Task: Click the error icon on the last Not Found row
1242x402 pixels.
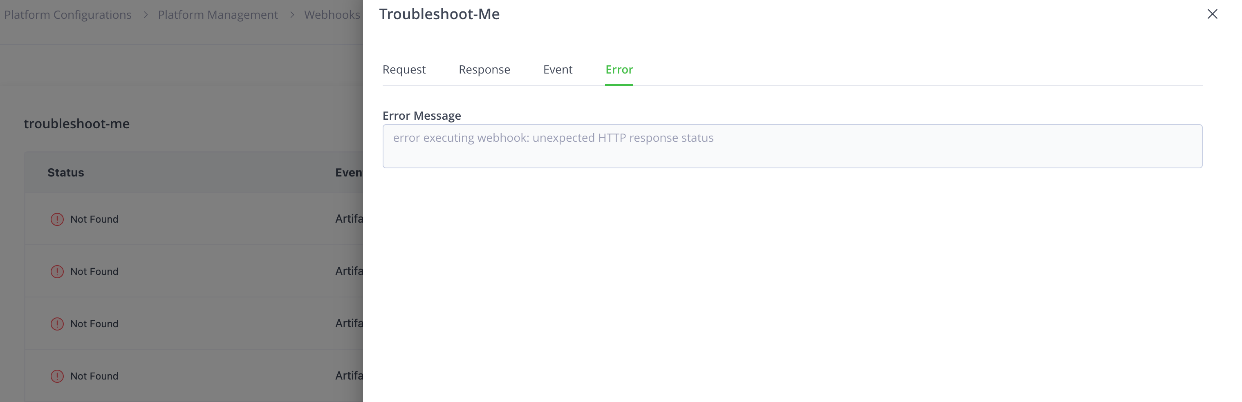Action: tap(57, 376)
